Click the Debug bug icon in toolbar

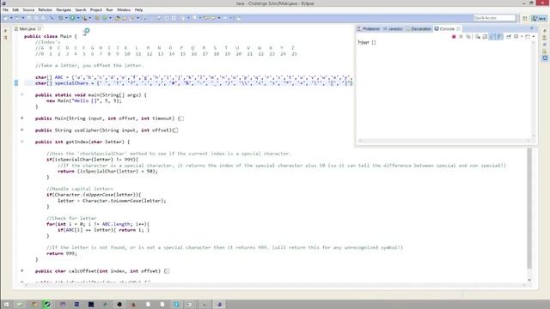coord(61,18)
